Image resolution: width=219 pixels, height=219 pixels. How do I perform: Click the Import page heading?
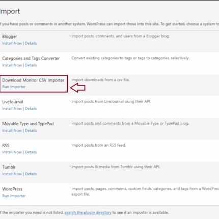pyautogui.click(x=10, y=12)
